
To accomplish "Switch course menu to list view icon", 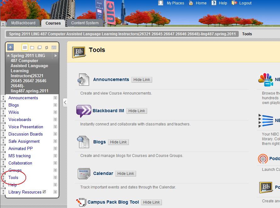I will (25, 47).
